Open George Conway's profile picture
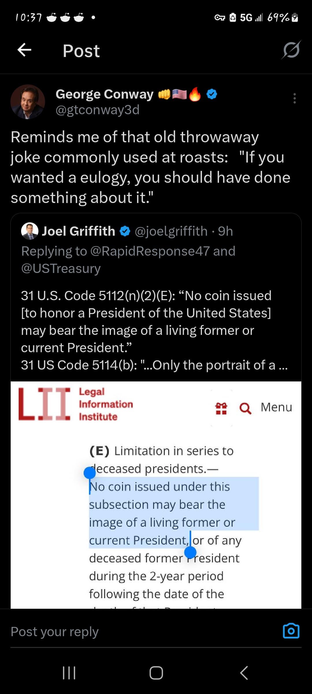The image size is (312, 694). (28, 102)
